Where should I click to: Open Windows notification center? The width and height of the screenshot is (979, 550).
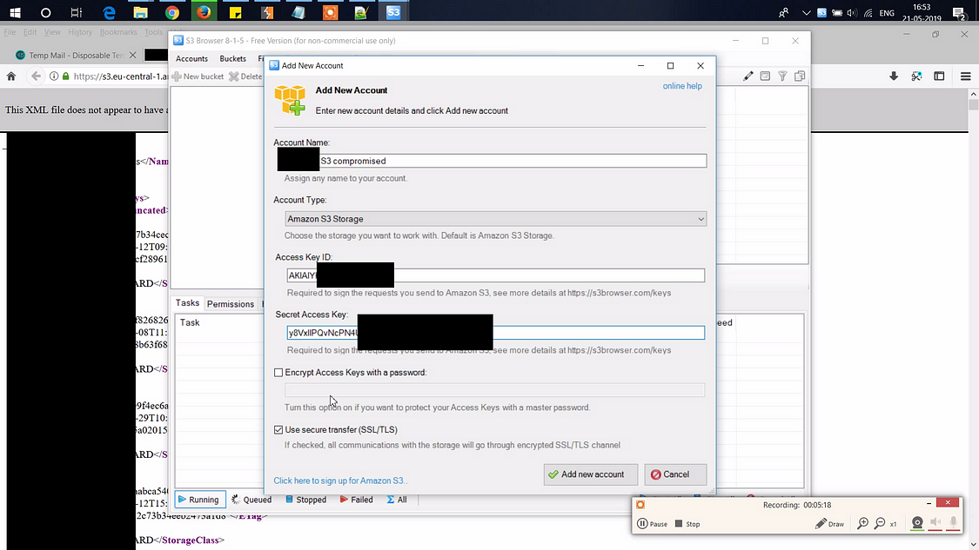[959, 12]
